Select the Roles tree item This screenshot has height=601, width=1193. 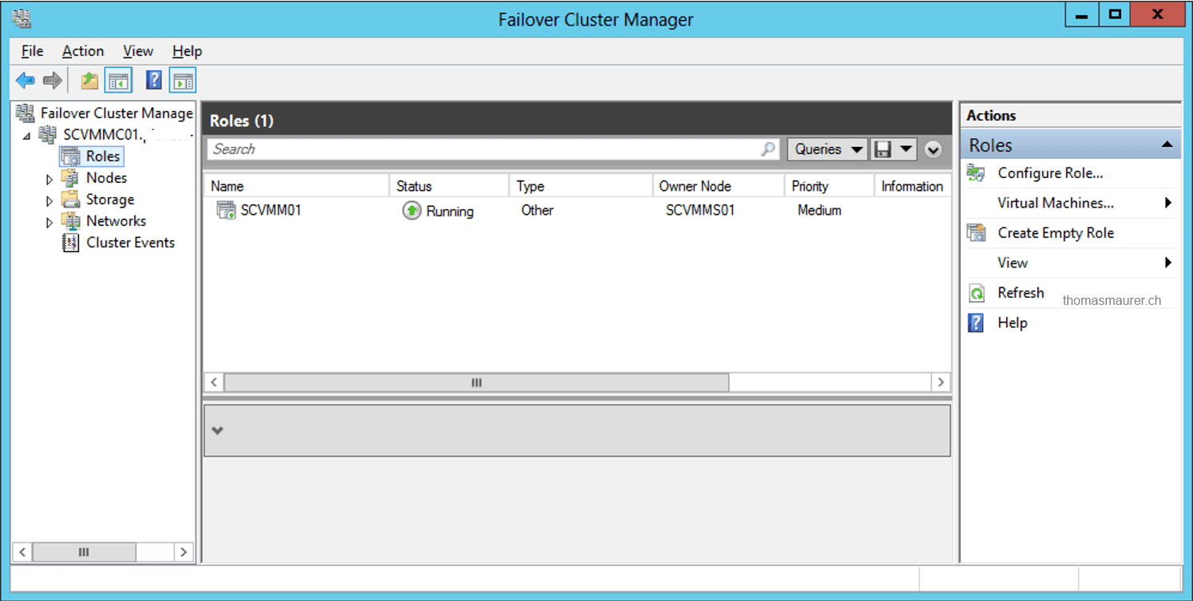coord(103,156)
